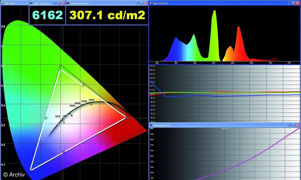
Task: Click the 6162 color temperature reading
Action: (x=48, y=15)
